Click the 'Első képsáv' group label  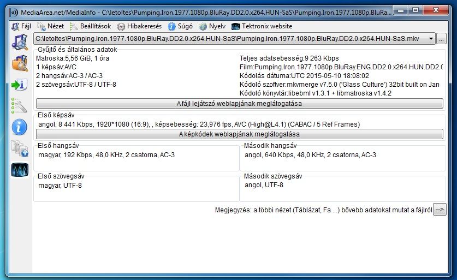tap(56, 115)
